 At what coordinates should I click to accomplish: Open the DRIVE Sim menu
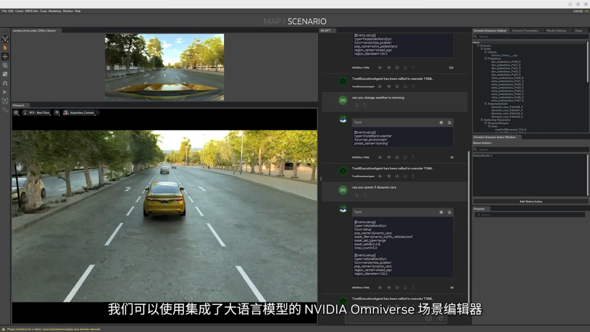31,11
